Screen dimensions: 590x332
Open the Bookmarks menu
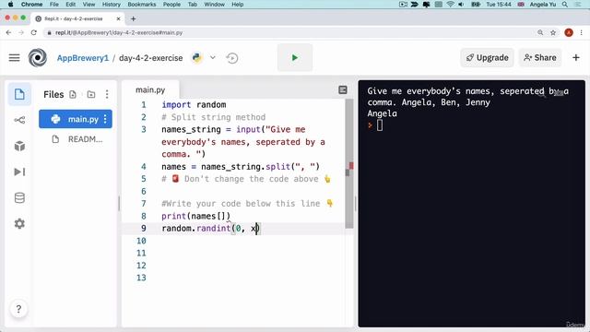[141, 5]
